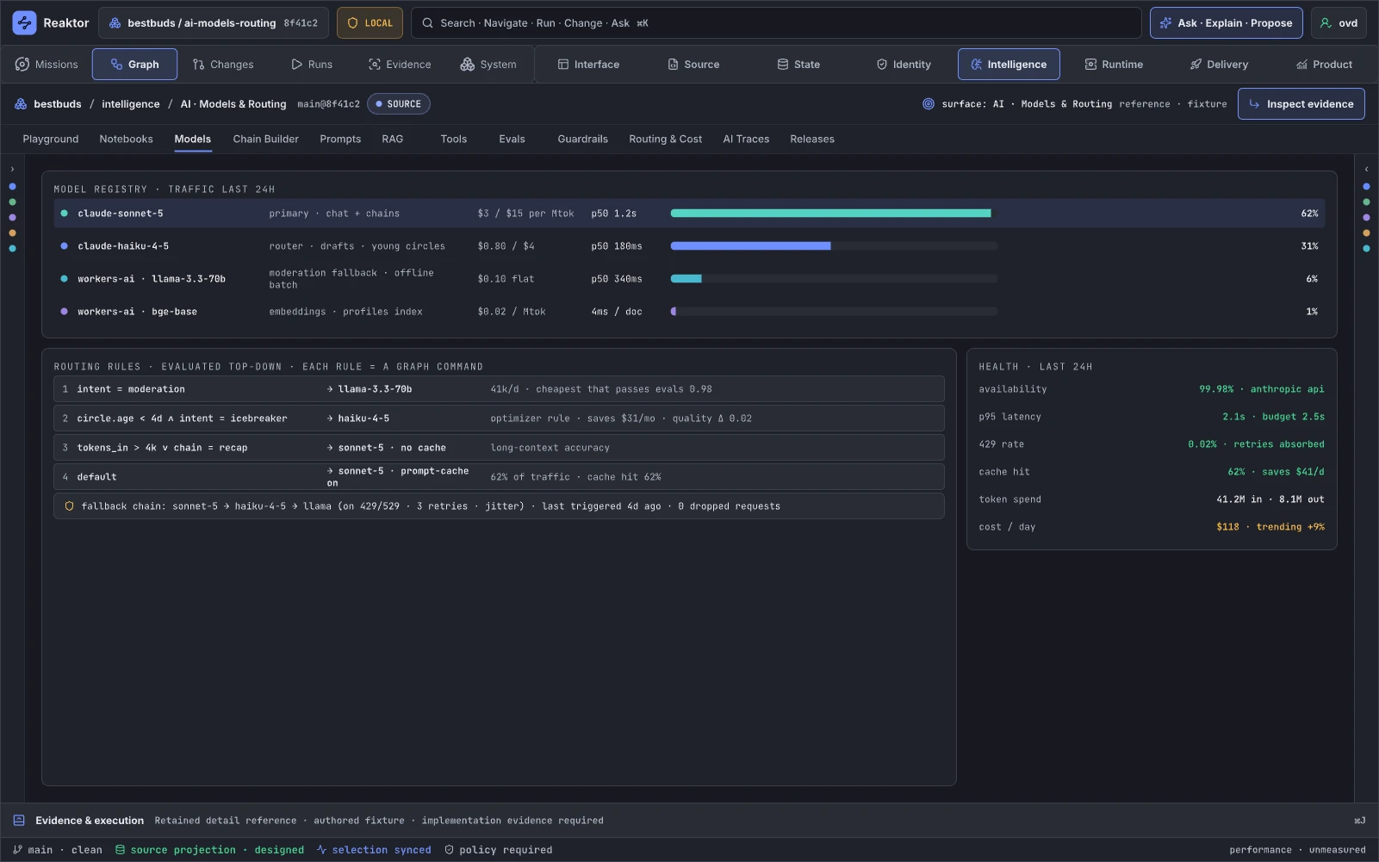Click the Evidence & execution panel icon

(19, 821)
